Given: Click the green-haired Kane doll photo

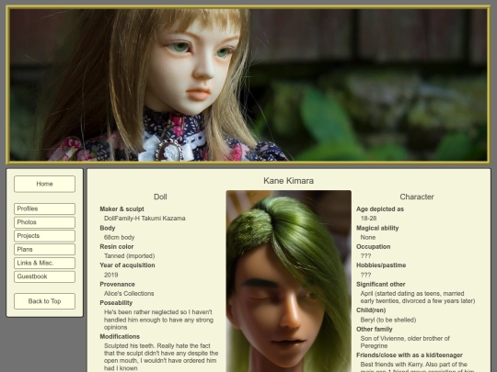Looking at the screenshot, I should pos(288,281).
